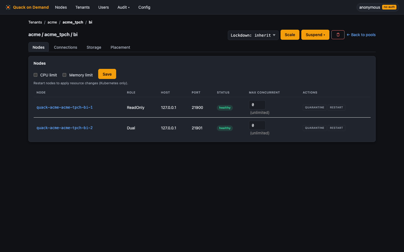Viewport: 404px width, 252px height.
Task: Click the ROLE column header
Action: pos(131,92)
